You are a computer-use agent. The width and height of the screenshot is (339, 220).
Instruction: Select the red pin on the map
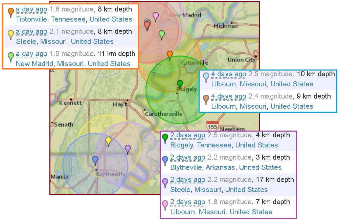147,26
